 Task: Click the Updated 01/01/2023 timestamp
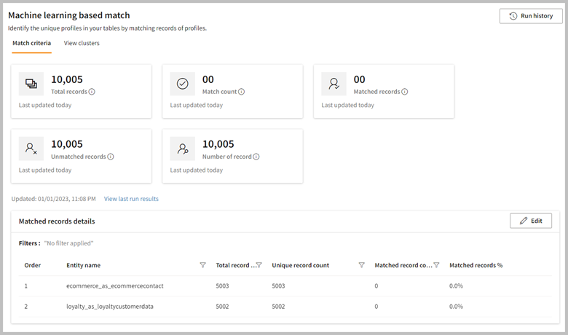[x=54, y=199]
